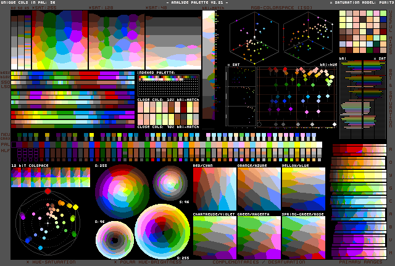Click the 'CLOSE COLS: 10% BRI-MATCH' label

(168, 100)
